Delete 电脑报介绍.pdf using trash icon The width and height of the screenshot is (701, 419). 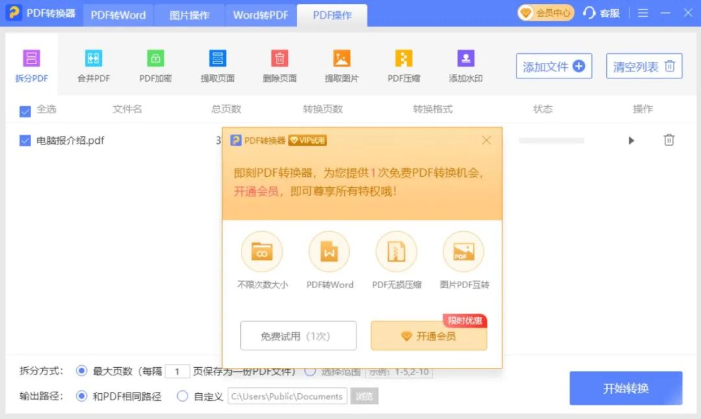pyautogui.click(x=669, y=140)
